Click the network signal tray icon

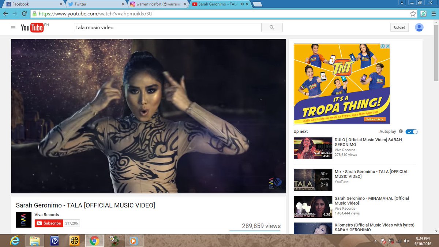pos(399,241)
